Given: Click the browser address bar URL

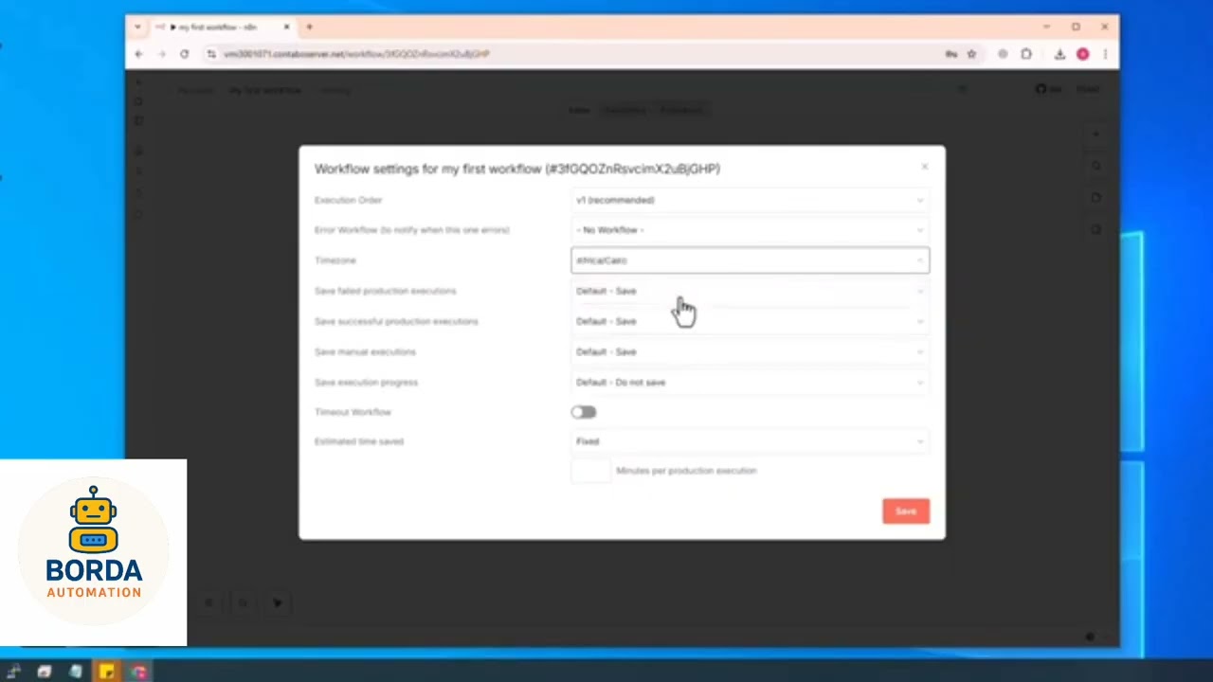Looking at the screenshot, I should [356, 54].
